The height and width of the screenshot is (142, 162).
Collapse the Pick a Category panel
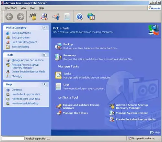click(x=44, y=27)
